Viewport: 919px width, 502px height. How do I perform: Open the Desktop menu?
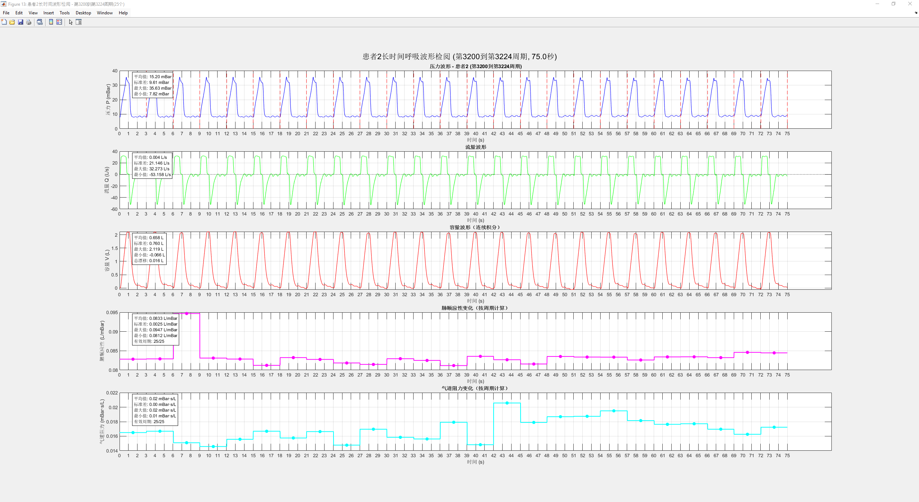point(83,13)
